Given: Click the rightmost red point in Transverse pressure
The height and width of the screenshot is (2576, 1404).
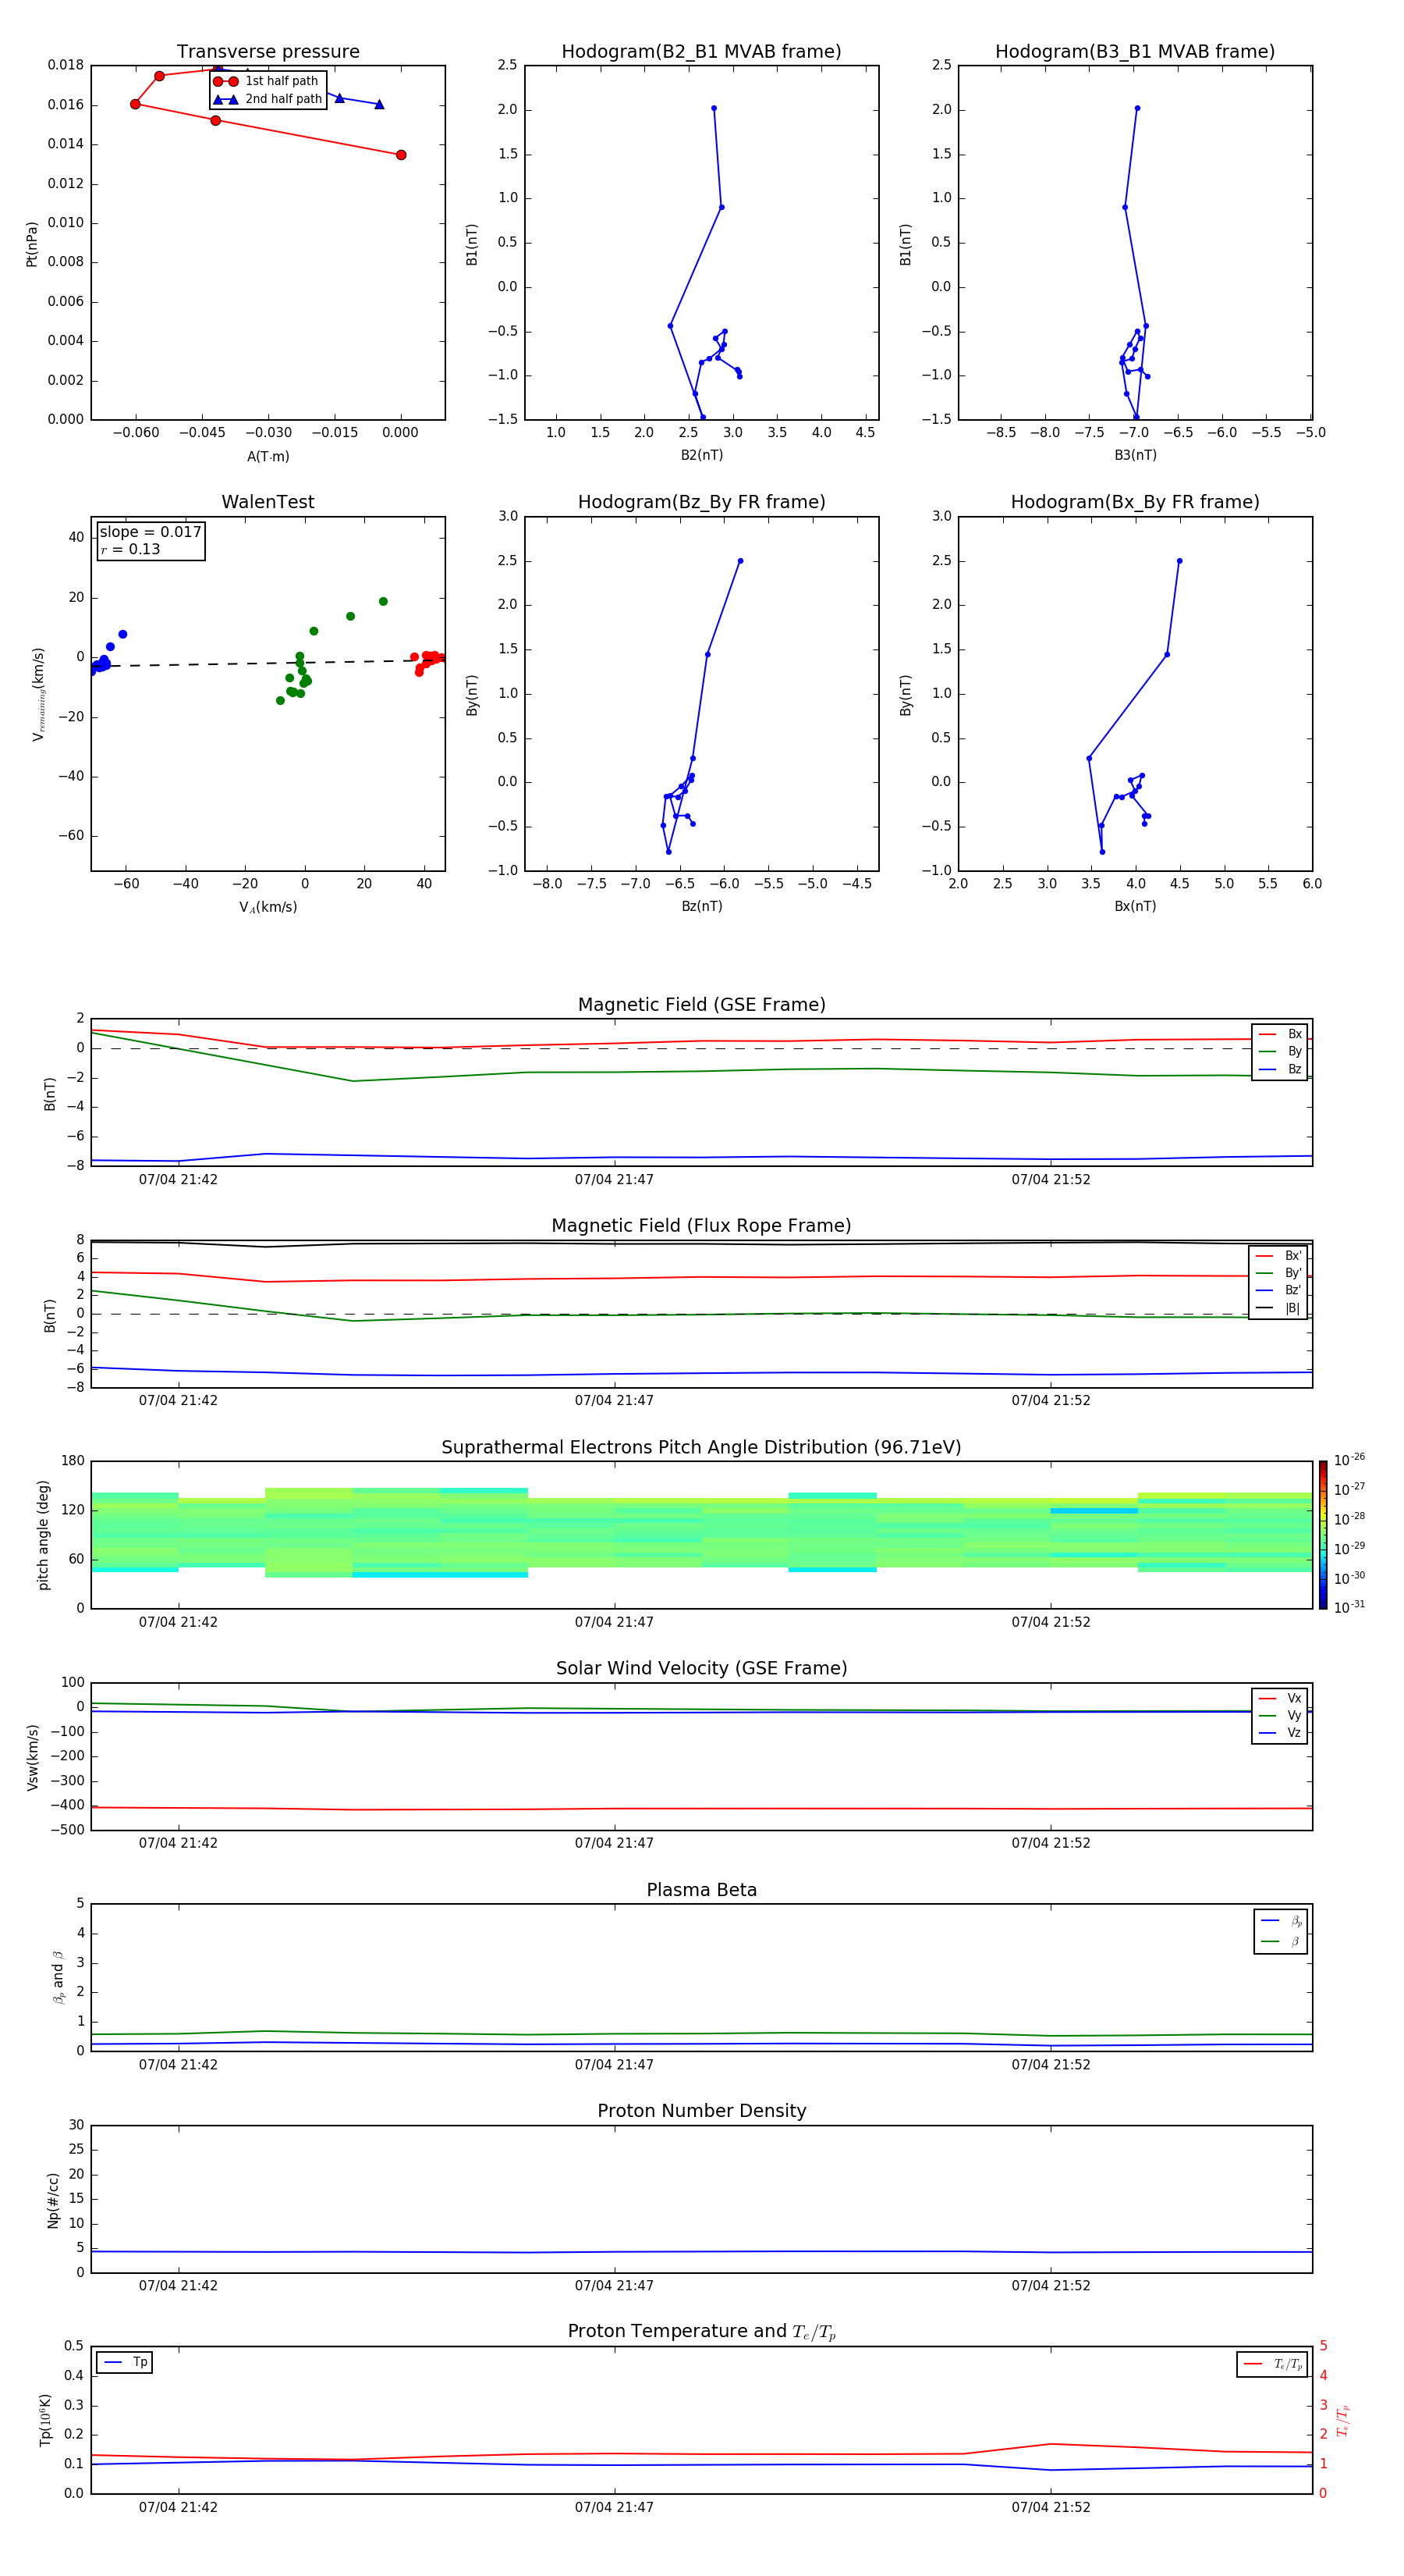Looking at the screenshot, I should (401, 155).
